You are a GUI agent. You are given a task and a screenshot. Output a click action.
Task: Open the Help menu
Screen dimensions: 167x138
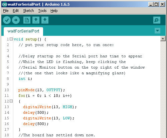pyautogui.click(x=54, y=11)
